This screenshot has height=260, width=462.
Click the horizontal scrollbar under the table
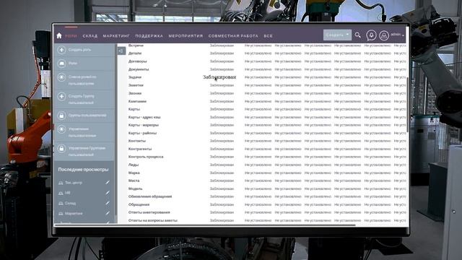205,225
